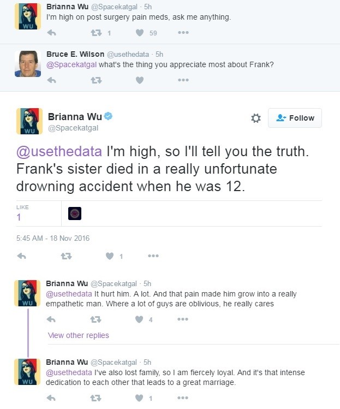
Task: Open more options on Bruce Wilson's tweet
Action: (183, 80)
